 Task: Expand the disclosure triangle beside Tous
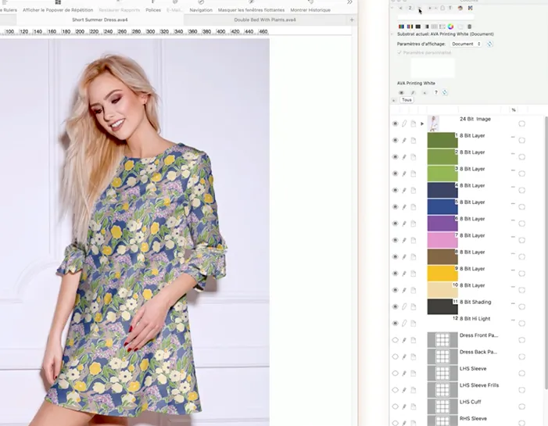click(394, 100)
